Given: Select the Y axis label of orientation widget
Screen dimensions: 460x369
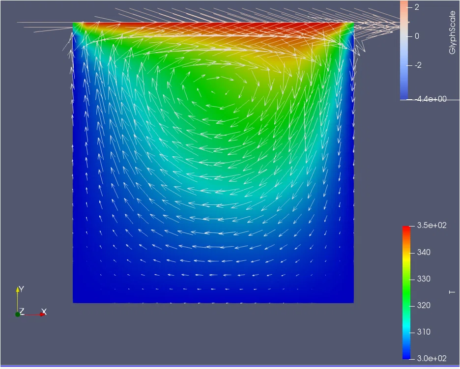Looking at the screenshot, I should [21, 289].
